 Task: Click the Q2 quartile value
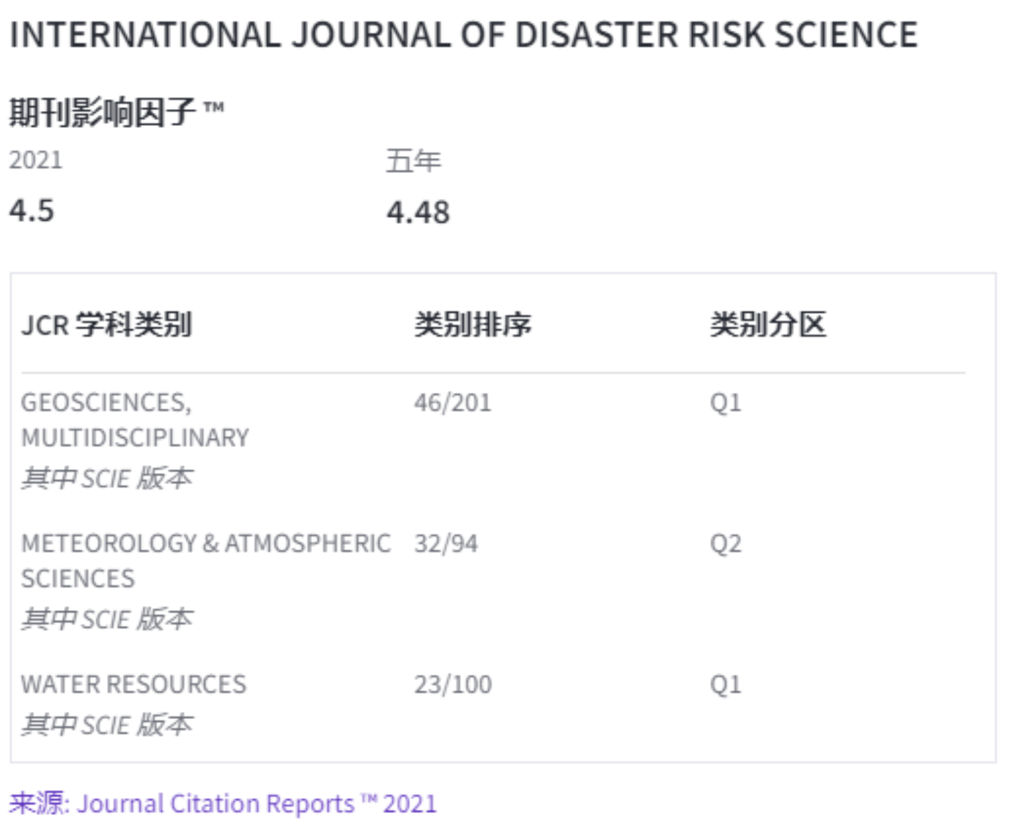click(725, 544)
